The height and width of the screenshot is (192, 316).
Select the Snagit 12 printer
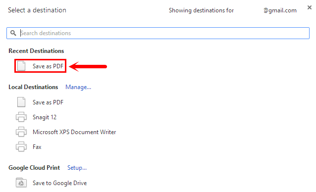(x=45, y=117)
